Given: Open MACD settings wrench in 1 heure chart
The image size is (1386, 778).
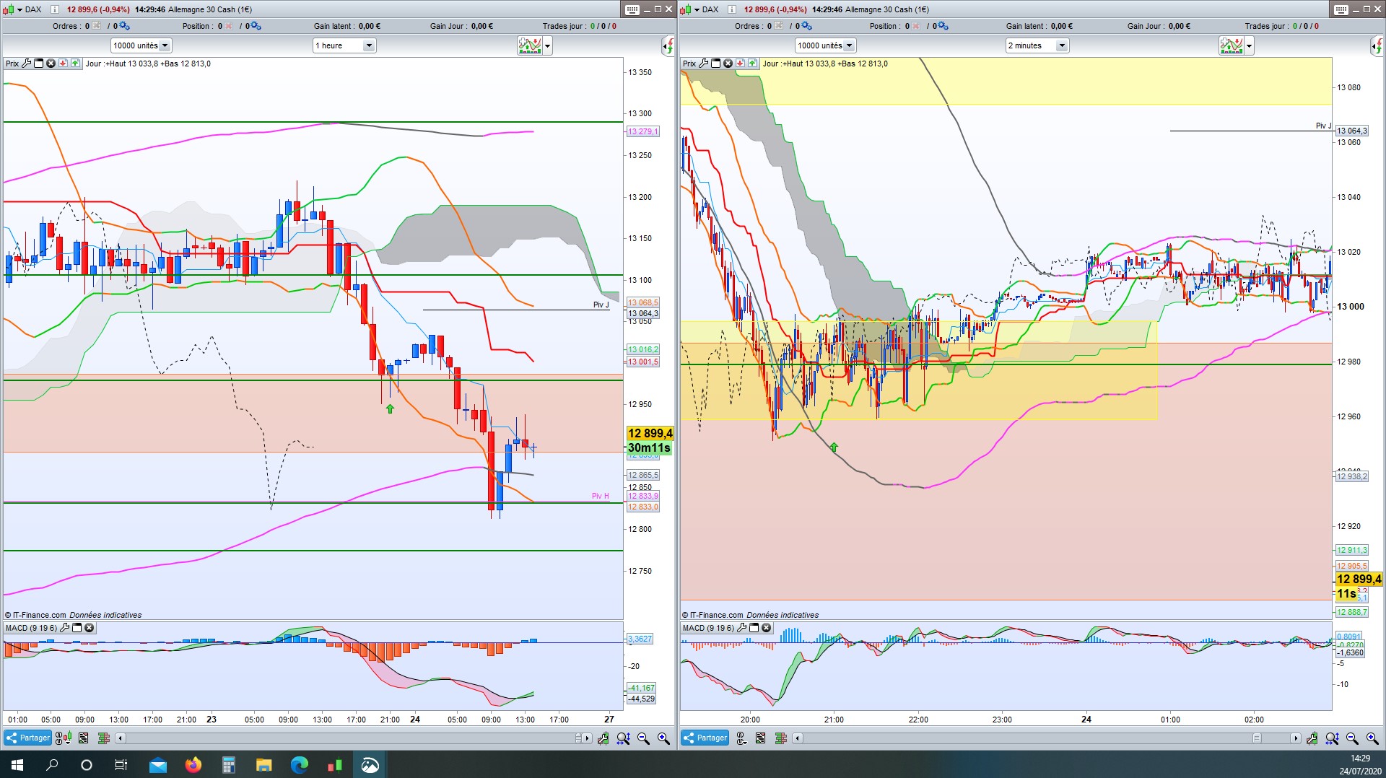Looking at the screenshot, I should pos(65,628).
